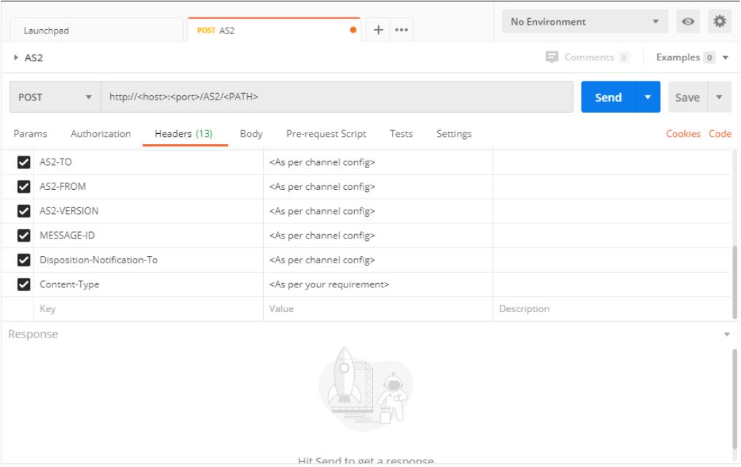The image size is (741, 467).
Task: Uncheck the AS2-TO header checkbox
Action: point(23,162)
